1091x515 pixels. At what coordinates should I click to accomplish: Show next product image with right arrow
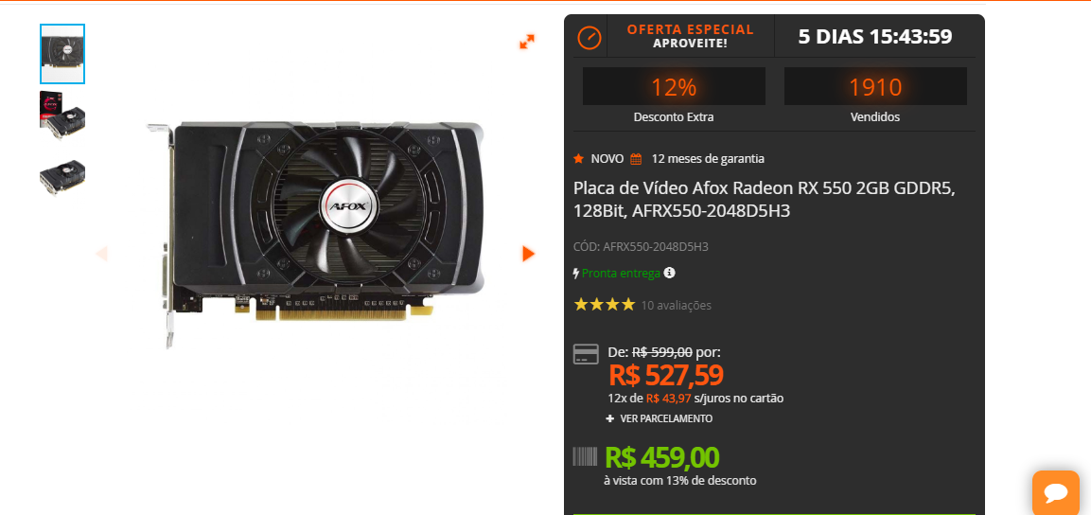[528, 254]
